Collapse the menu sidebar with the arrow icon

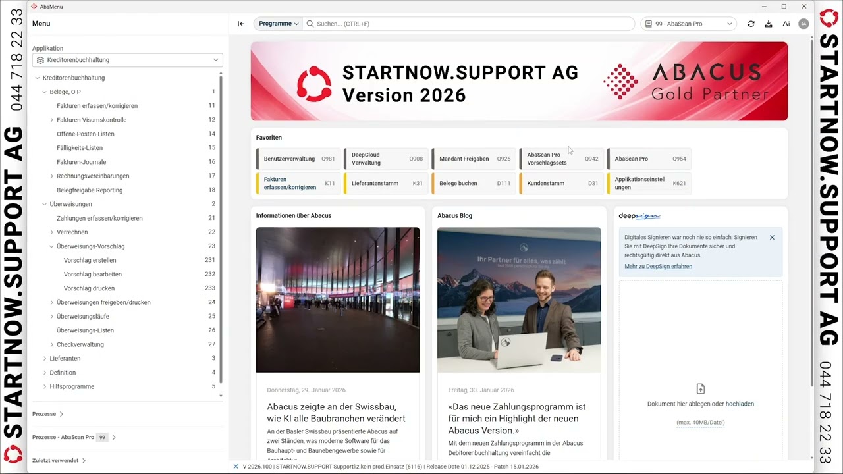point(241,24)
